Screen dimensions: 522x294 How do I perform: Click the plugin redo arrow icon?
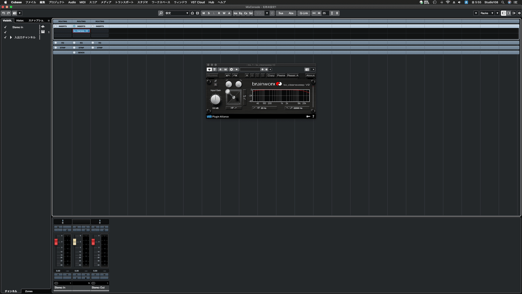click(x=235, y=75)
